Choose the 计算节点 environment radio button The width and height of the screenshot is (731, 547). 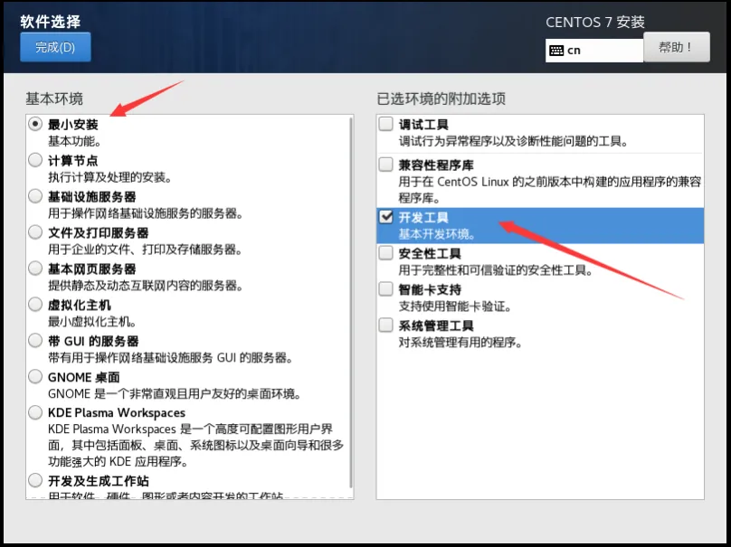[35, 160]
